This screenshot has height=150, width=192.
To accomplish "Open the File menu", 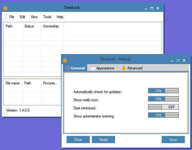I will coord(12,17).
